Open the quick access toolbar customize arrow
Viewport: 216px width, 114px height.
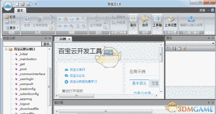click(36, 4)
